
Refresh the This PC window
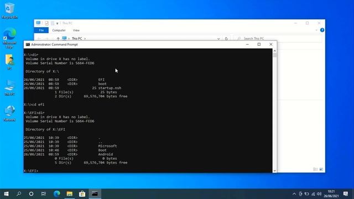(226, 39)
